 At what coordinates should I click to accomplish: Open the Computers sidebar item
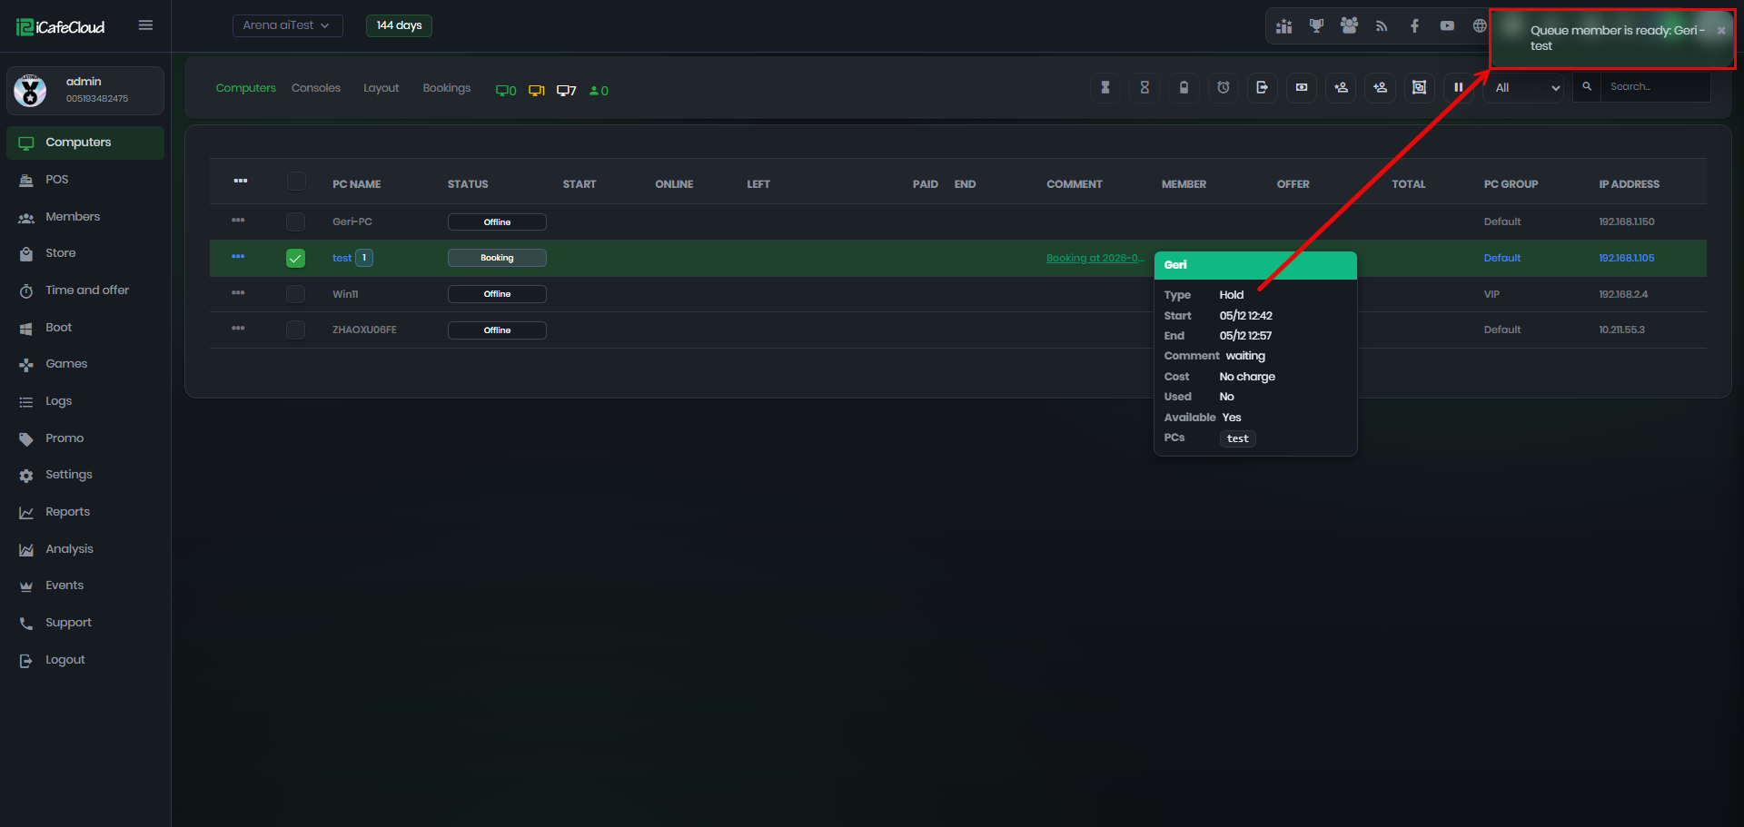click(x=85, y=143)
